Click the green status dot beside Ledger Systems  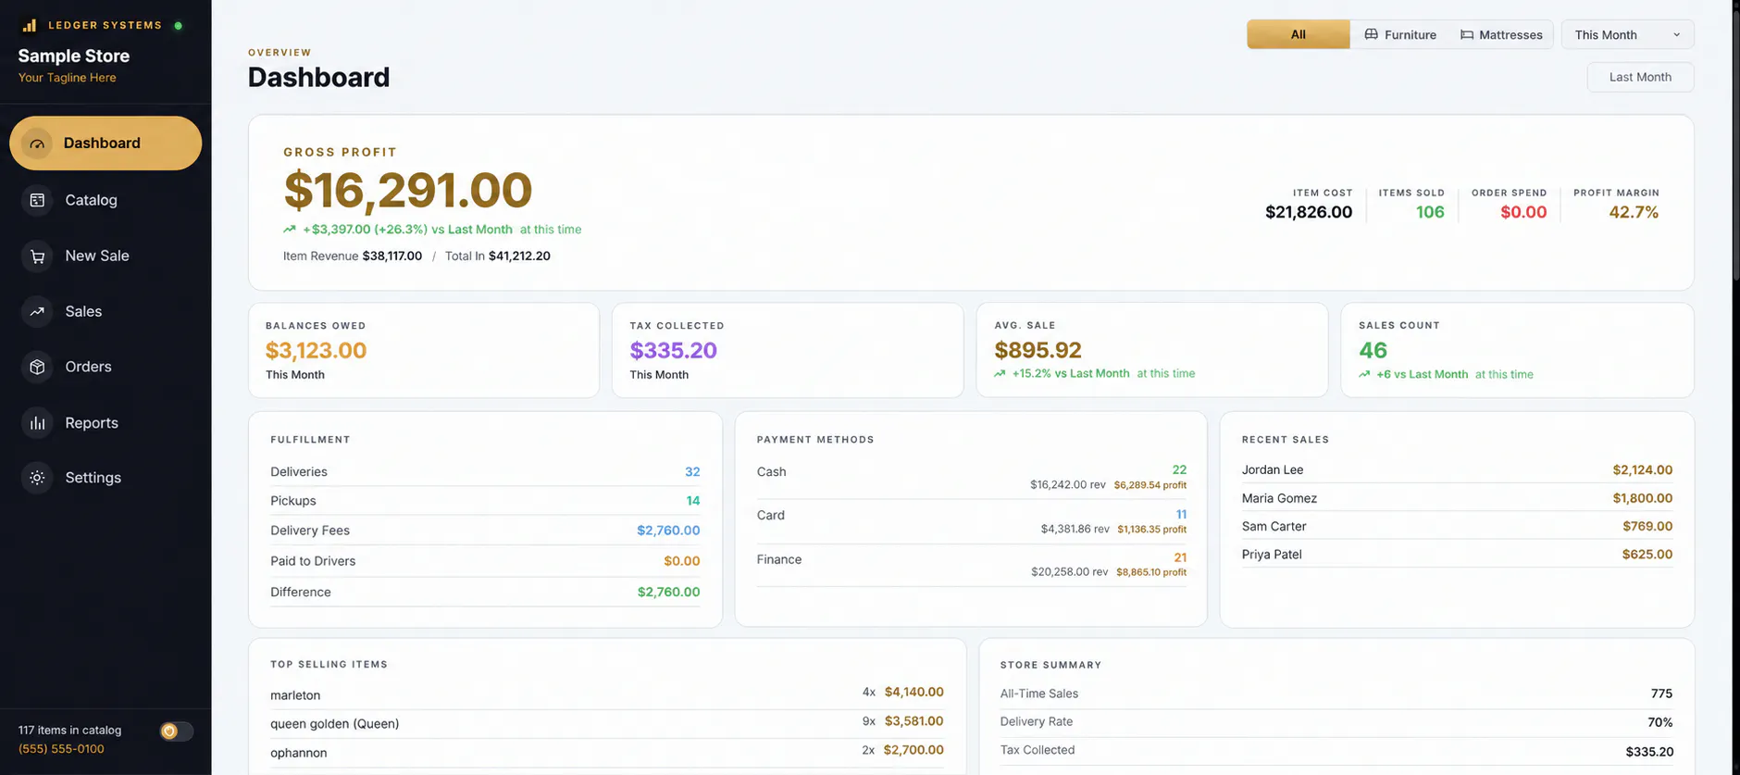[179, 26]
